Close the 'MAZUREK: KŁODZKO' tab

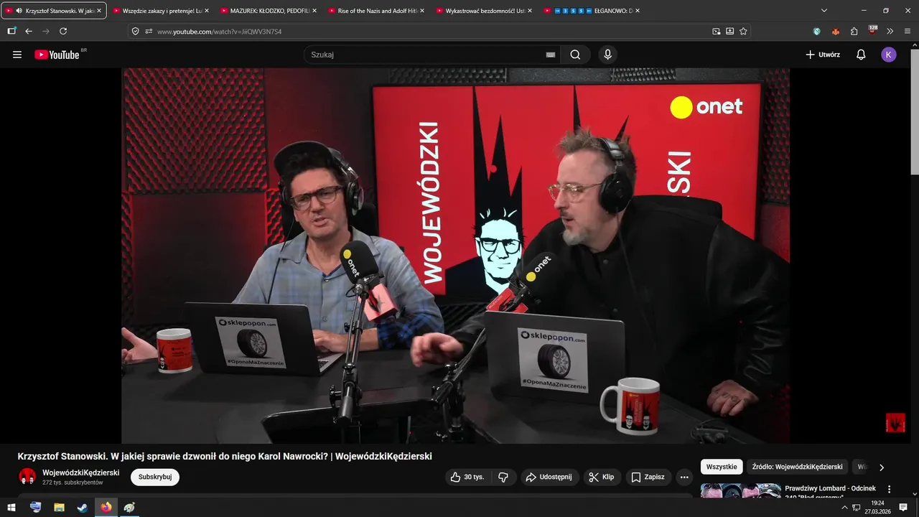(314, 11)
